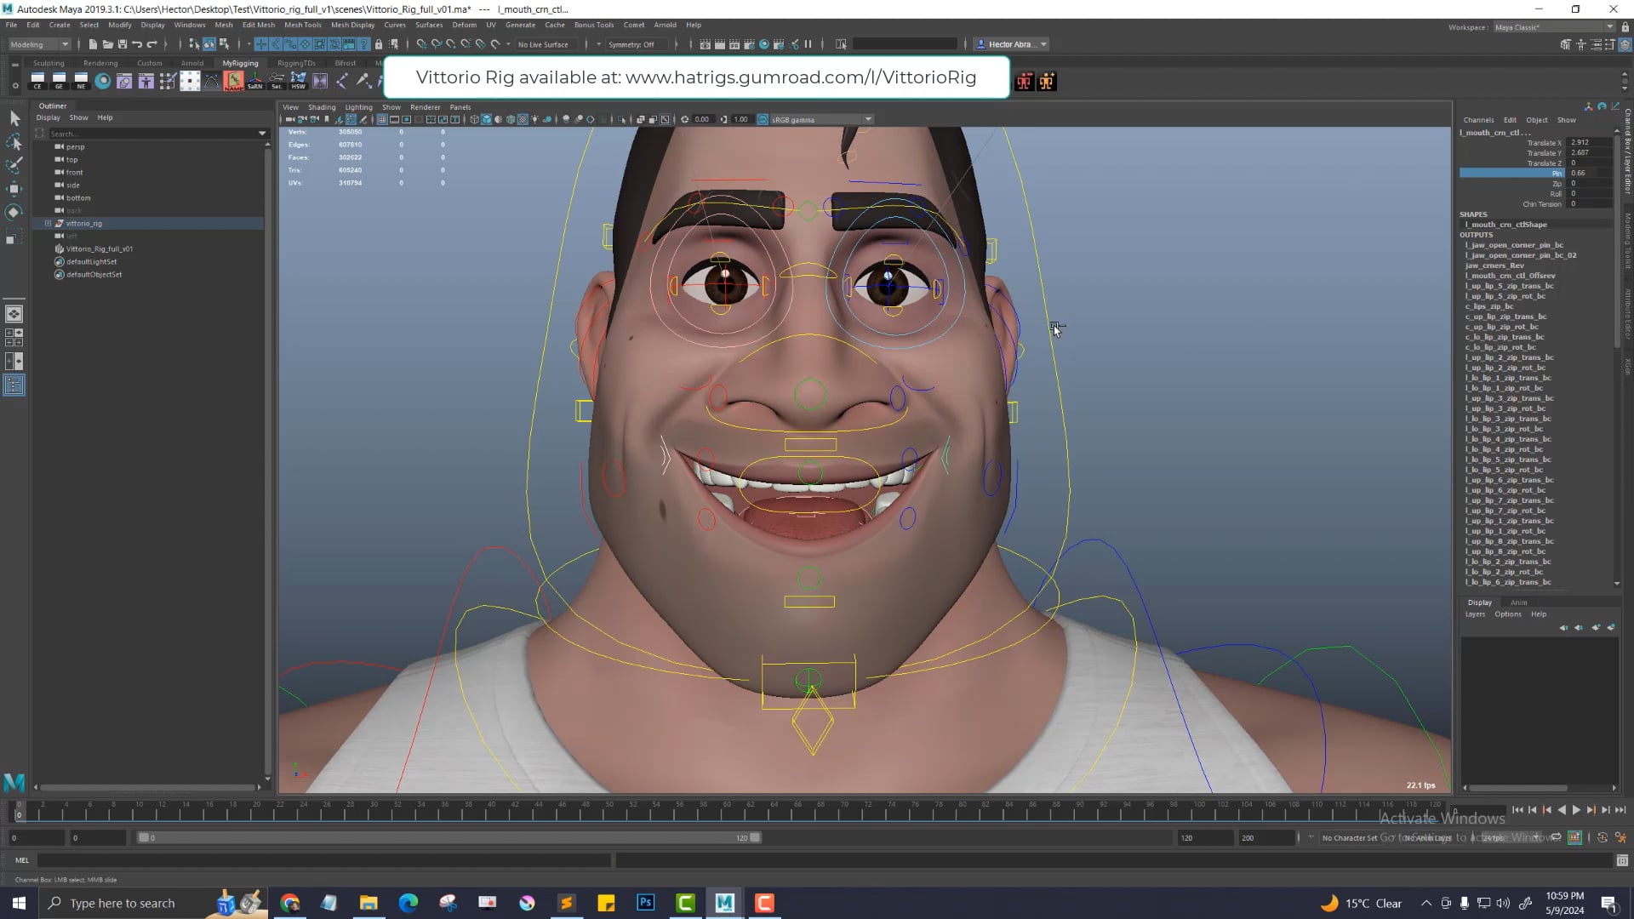
Task: Open the Deform menu
Action: coord(464,25)
